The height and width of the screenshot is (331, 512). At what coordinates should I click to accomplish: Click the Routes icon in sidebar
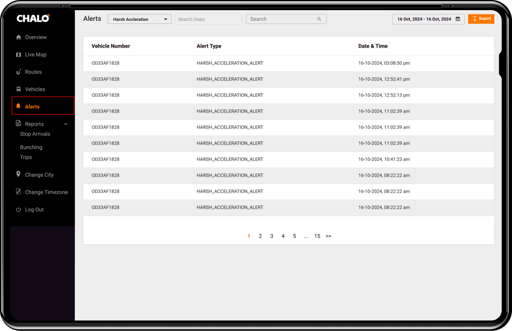click(x=19, y=72)
